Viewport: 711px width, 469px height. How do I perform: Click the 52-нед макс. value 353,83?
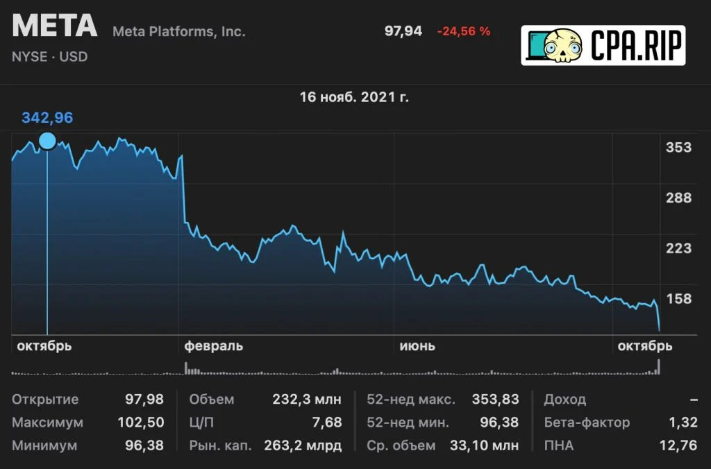coord(495,399)
